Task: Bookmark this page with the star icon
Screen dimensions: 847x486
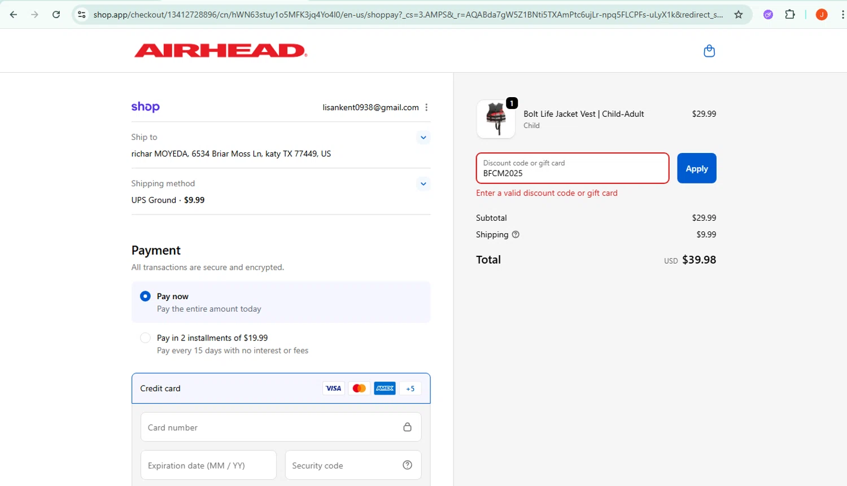Action: coord(739,15)
